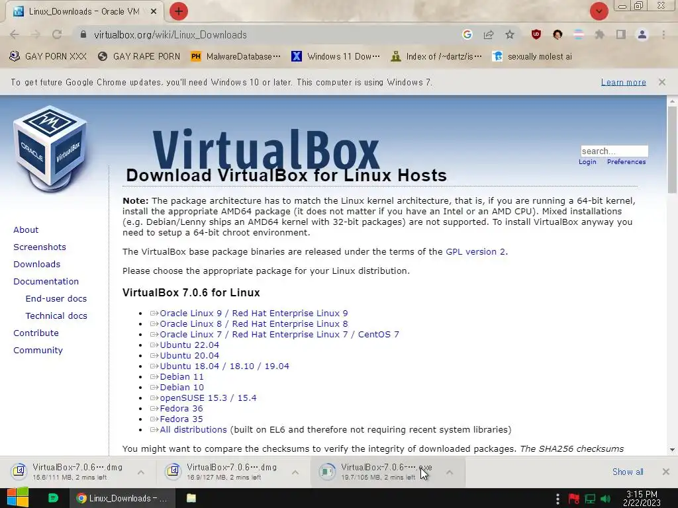The image size is (678, 508).
Task: Click the browser back arrow
Action: [x=15, y=34]
